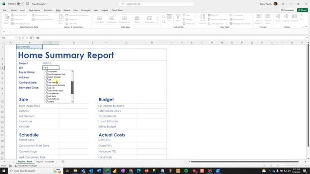Click the Refresh All button
The height and width of the screenshot is (174, 310).
pyautogui.click(x=61, y=19)
